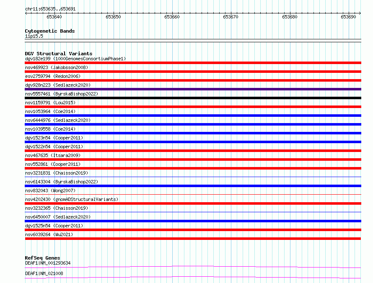Click the red bar under dgv1525n54

click(x=193, y=230)
